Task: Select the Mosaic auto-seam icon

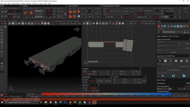Action: click(x=160, y=61)
